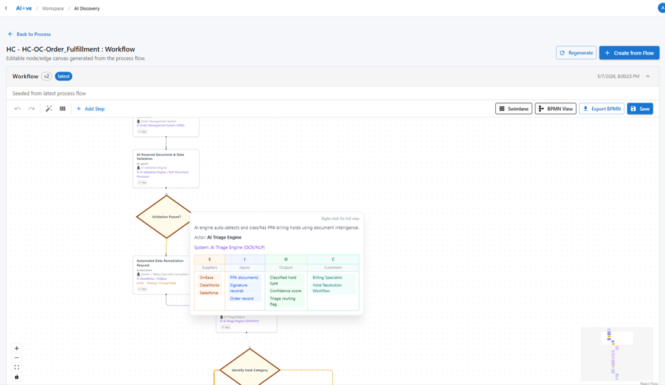Collapse the Workflow panel chevron
Viewport: 665px width, 385px height.
point(647,76)
